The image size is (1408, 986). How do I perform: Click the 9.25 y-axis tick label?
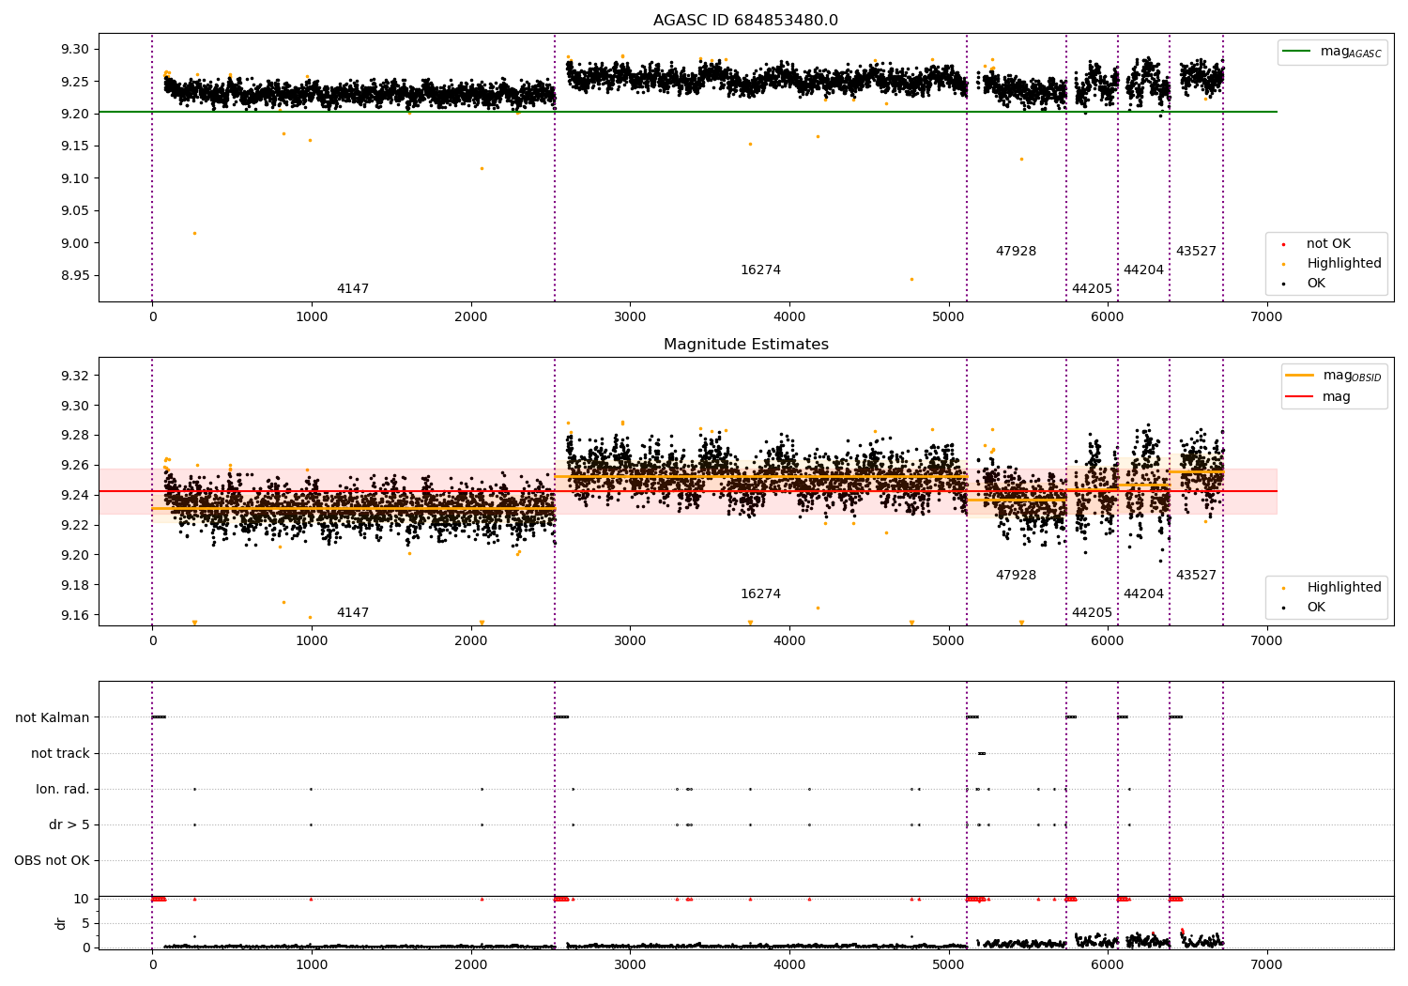coord(75,82)
